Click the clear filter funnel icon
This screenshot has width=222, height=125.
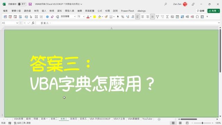coord(162,17)
